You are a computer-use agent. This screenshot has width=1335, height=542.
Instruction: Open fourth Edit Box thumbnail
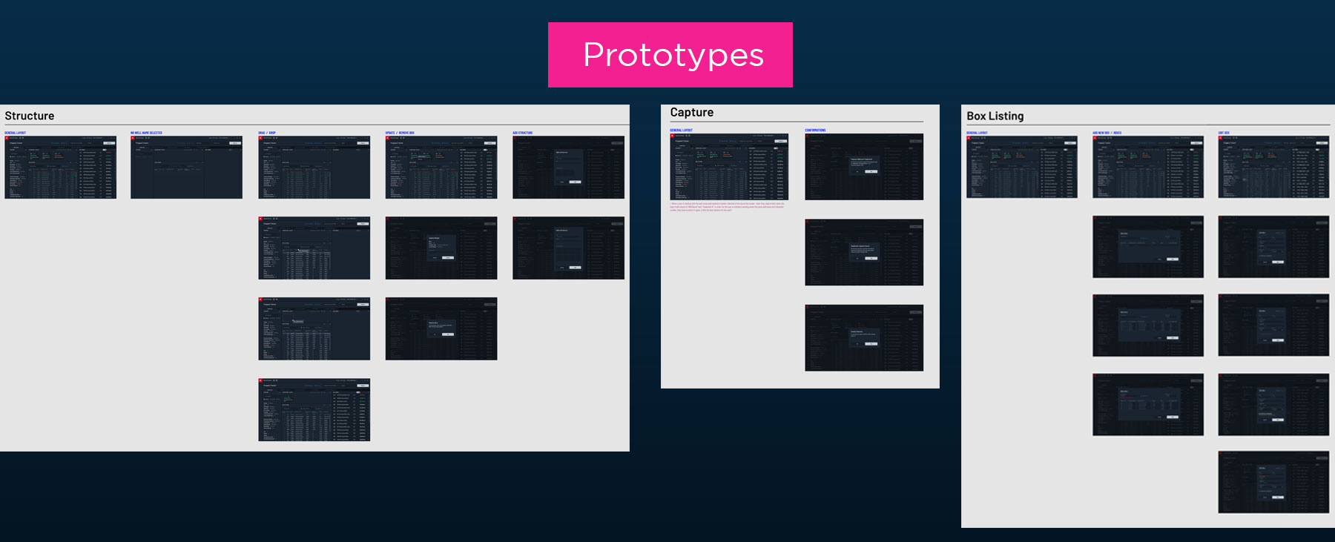[1273, 405]
